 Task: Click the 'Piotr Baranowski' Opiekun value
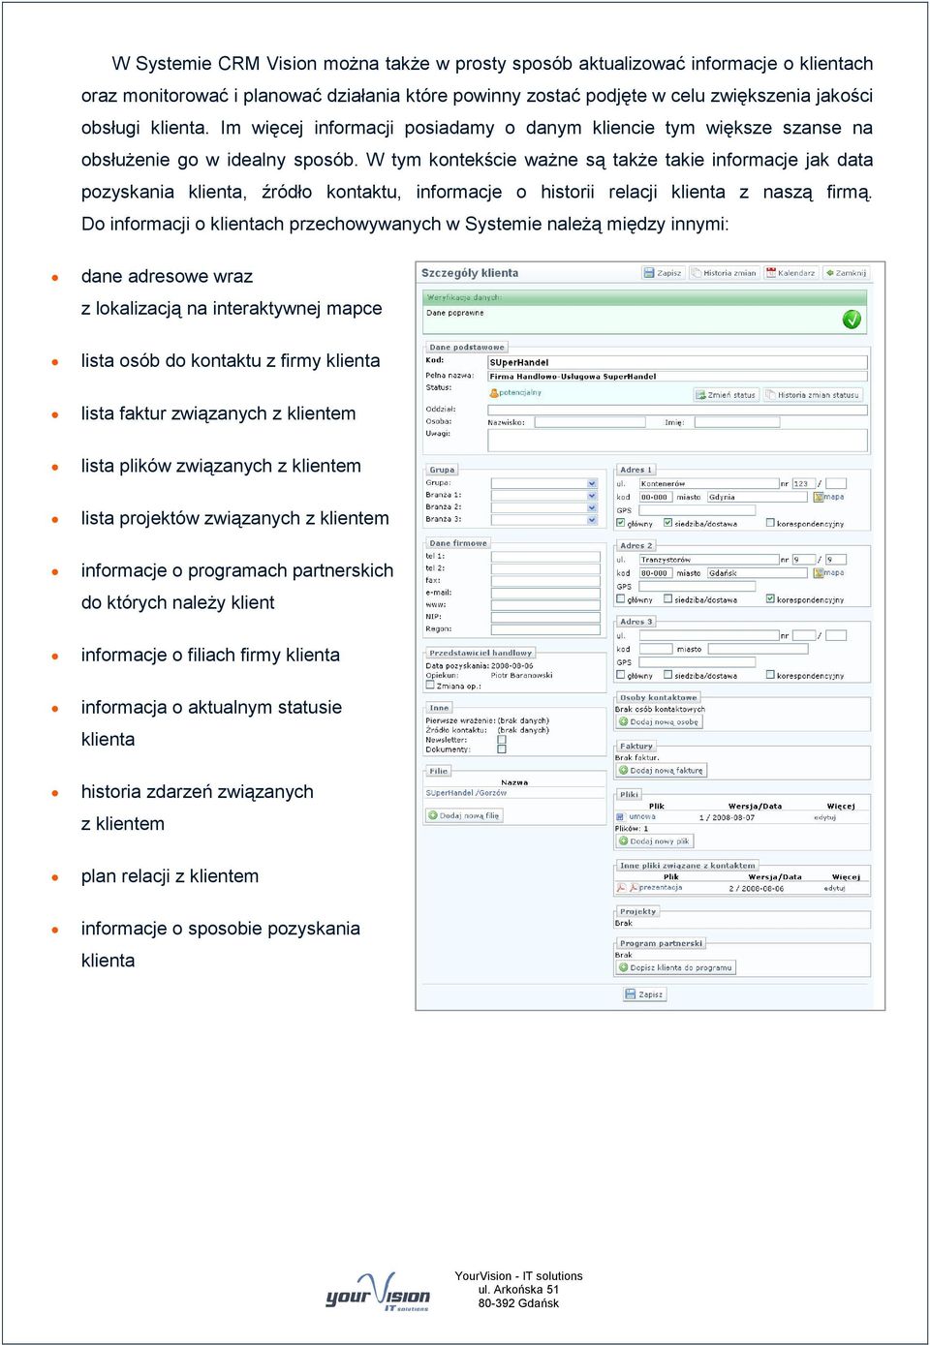tap(521, 676)
